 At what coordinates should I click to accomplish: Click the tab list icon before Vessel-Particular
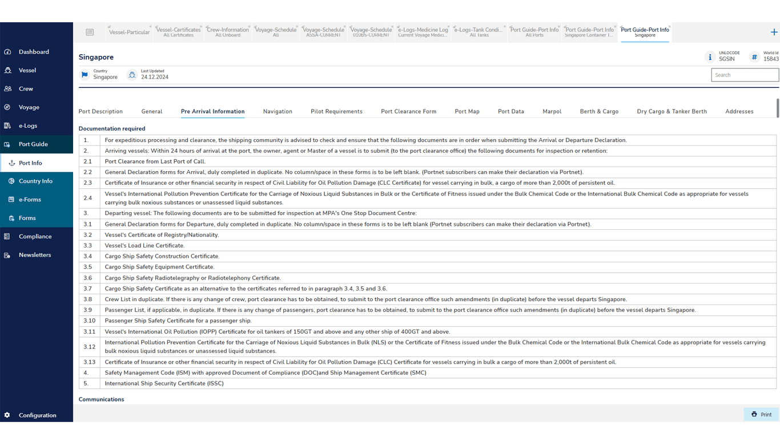coord(90,33)
